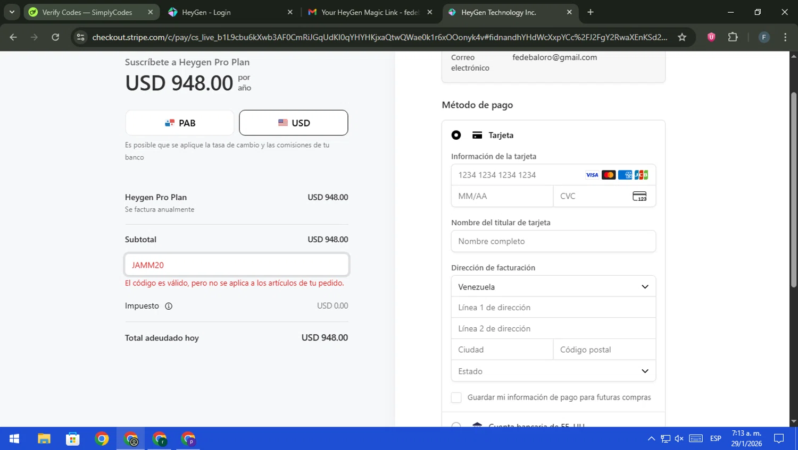This screenshot has height=450, width=798.
Task: Check Guardar mi información de pago checkbox
Action: [456, 397]
